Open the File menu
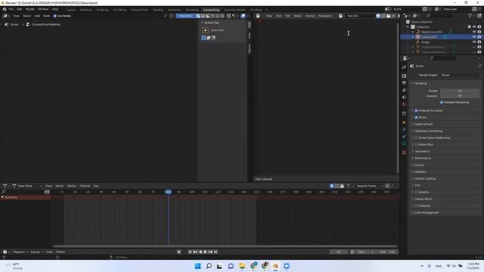The width and height of the screenshot is (484, 272). pos(11,9)
